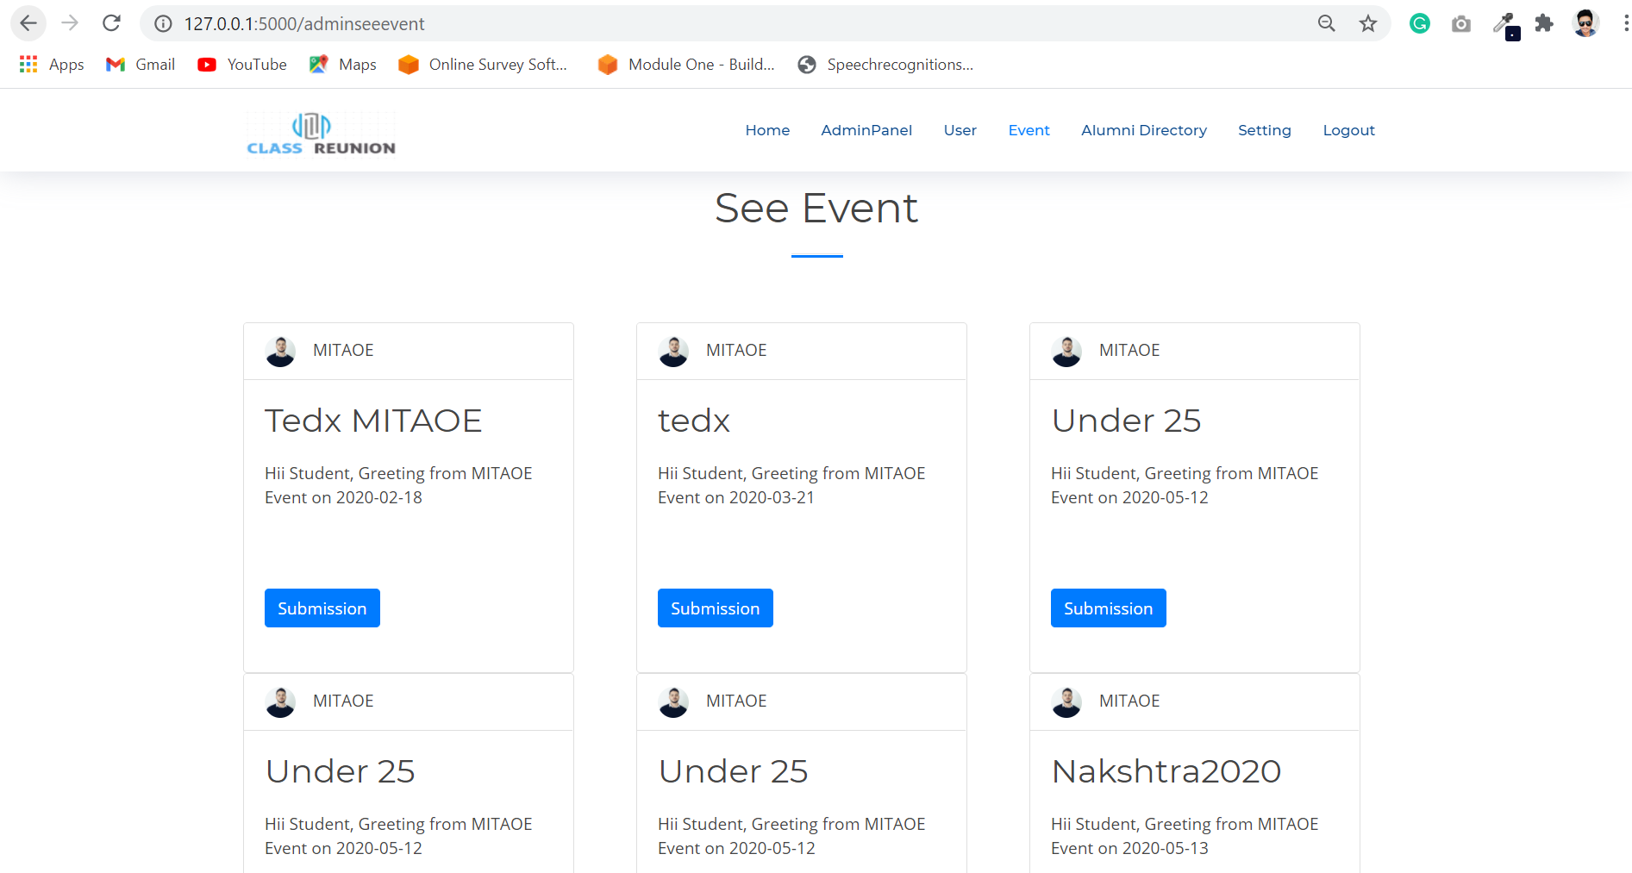Reload the page with refresh icon
Screen dimensions: 1632x873
click(111, 23)
